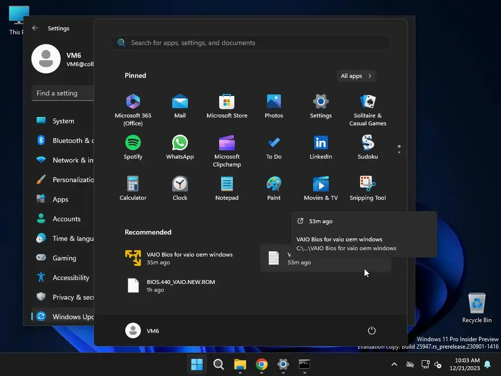This screenshot has width=501, height=376.
Task: Open the Clock app
Action: point(180,188)
